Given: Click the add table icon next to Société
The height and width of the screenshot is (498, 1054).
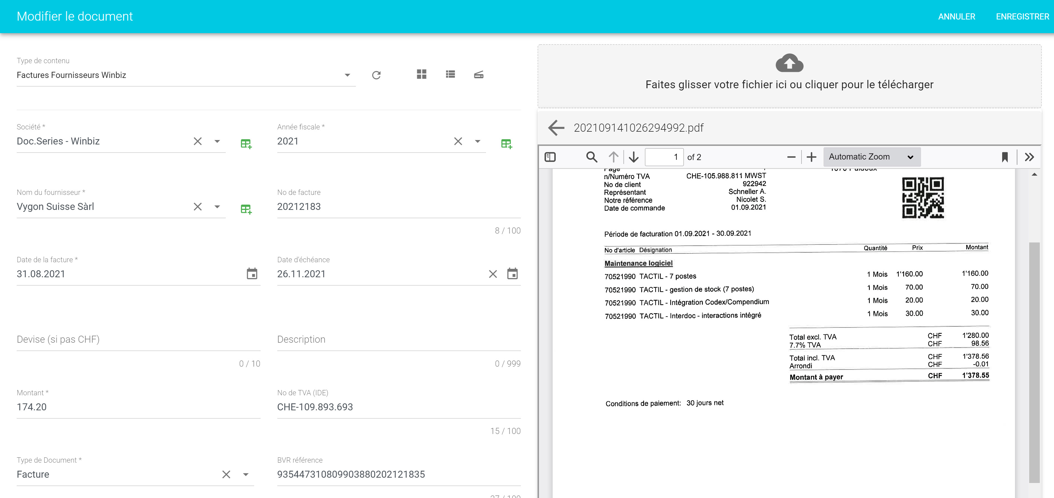Looking at the screenshot, I should pos(246,143).
